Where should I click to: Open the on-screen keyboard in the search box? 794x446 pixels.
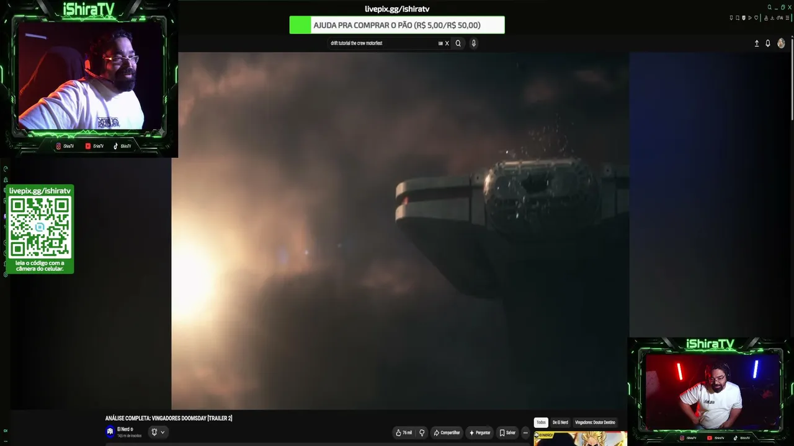(440, 43)
